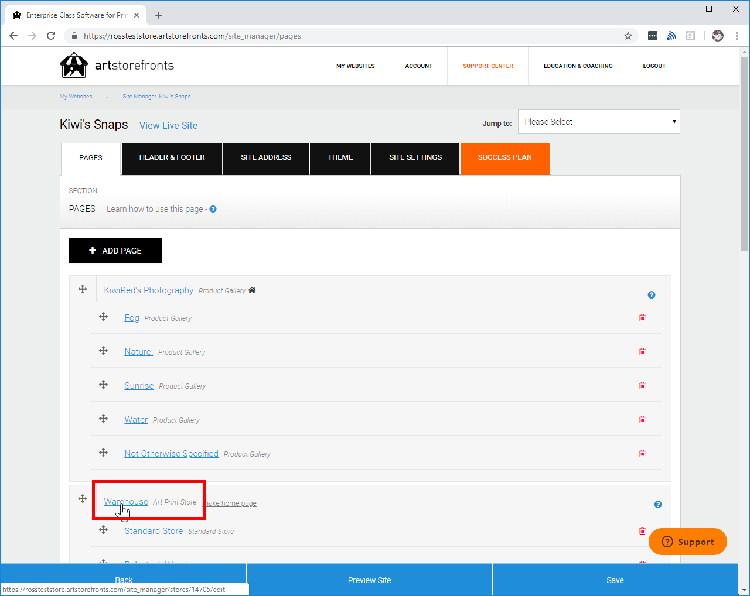Click the home icon beside KiwiRed's Photography
This screenshot has height=596, width=750.
click(252, 290)
